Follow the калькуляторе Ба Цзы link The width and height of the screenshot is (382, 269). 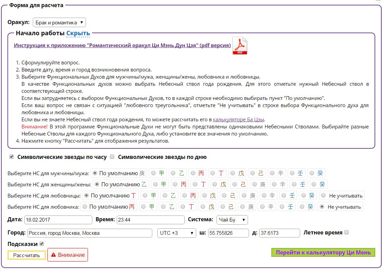[x=238, y=120]
